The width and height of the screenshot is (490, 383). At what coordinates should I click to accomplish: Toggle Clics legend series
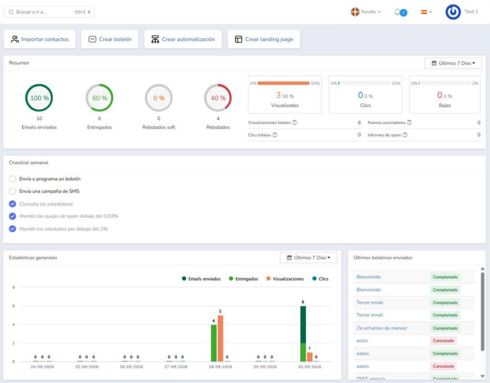click(320, 279)
